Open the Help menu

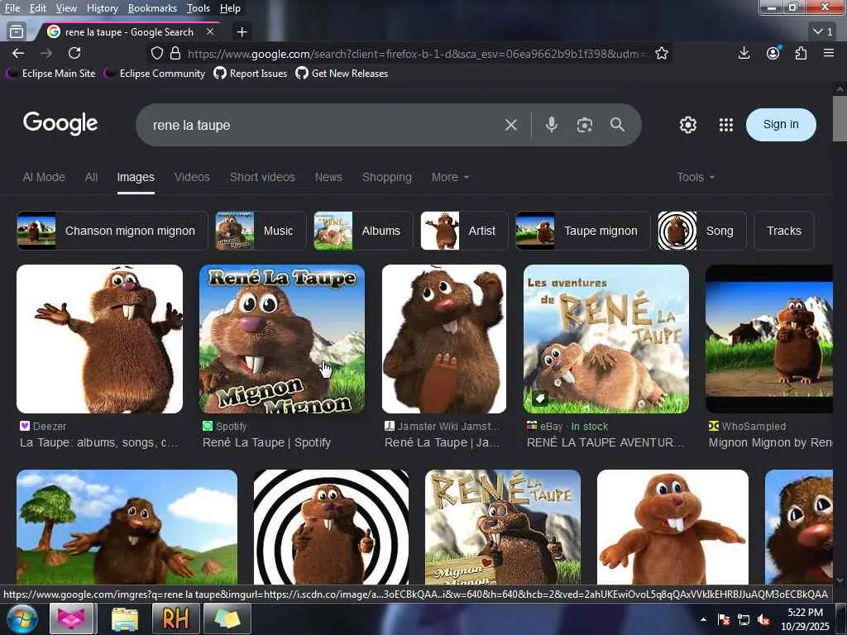(230, 8)
